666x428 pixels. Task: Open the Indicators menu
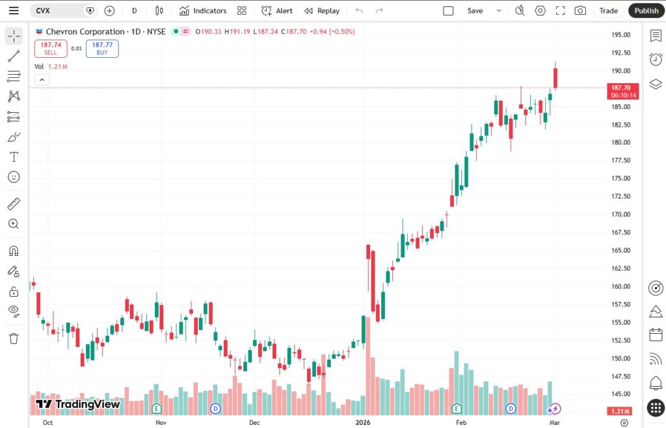[205, 10]
